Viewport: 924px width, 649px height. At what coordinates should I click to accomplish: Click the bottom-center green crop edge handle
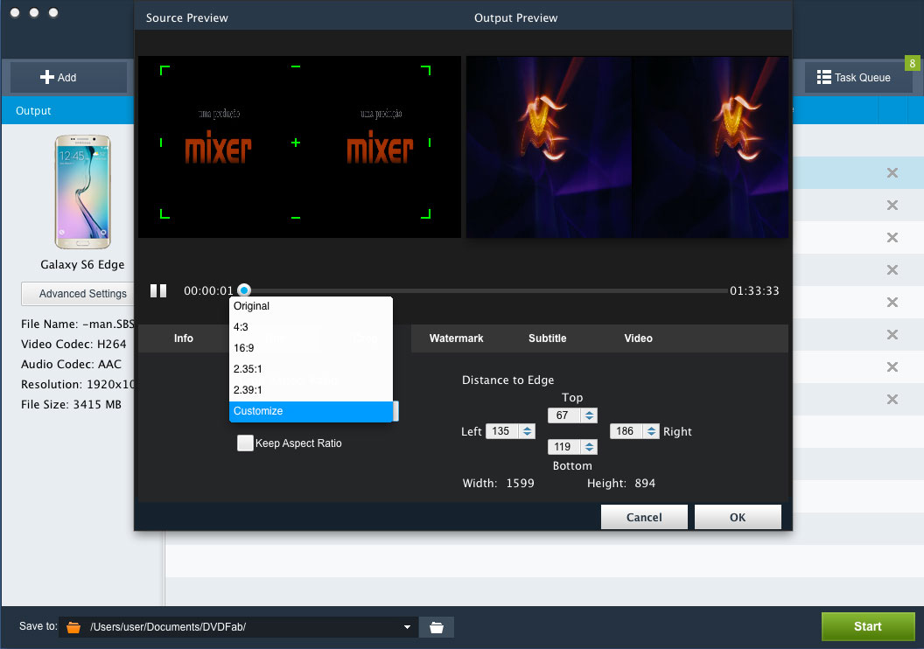pos(296,217)
